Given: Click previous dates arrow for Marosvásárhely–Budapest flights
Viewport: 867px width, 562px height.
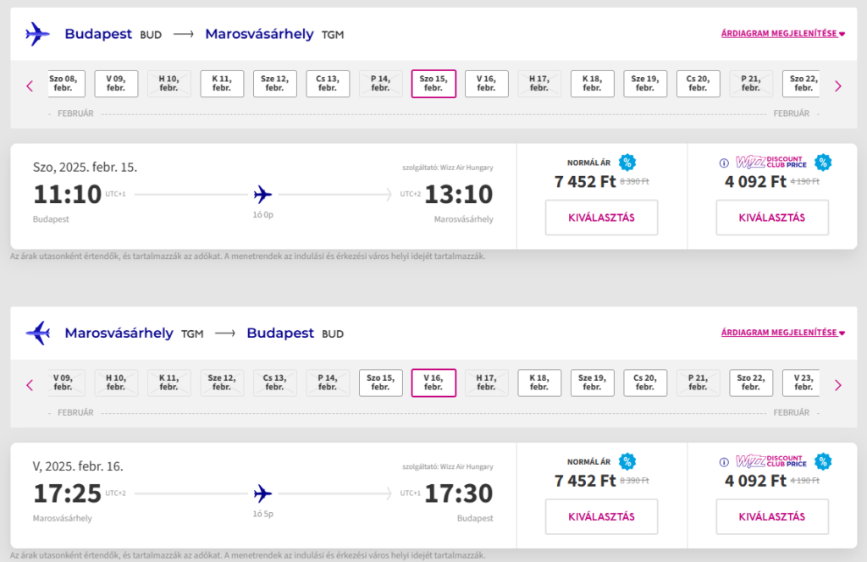Looking at the screenshot, I should 30,385.
